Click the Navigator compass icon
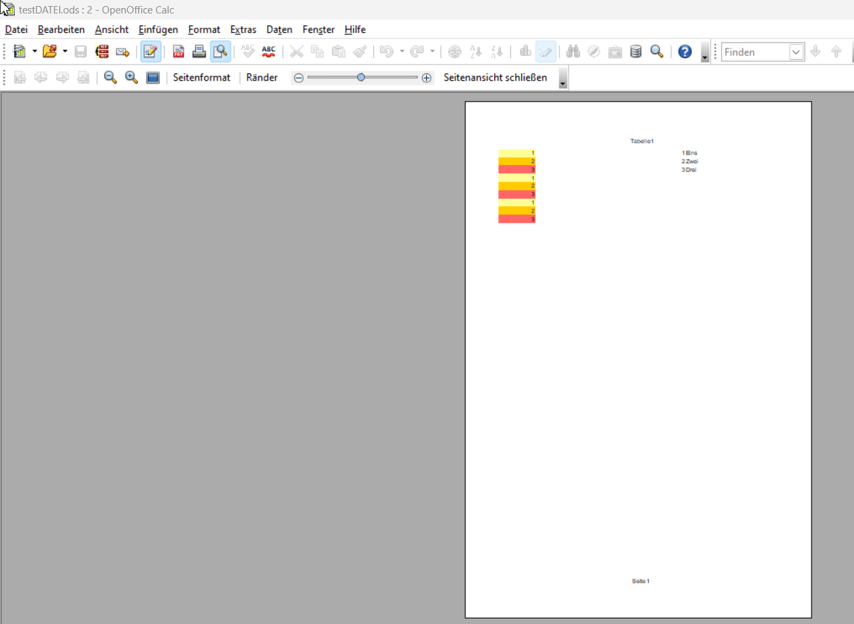Image resolution: width=854 pixels, height=624 pixels. [594, 52]
